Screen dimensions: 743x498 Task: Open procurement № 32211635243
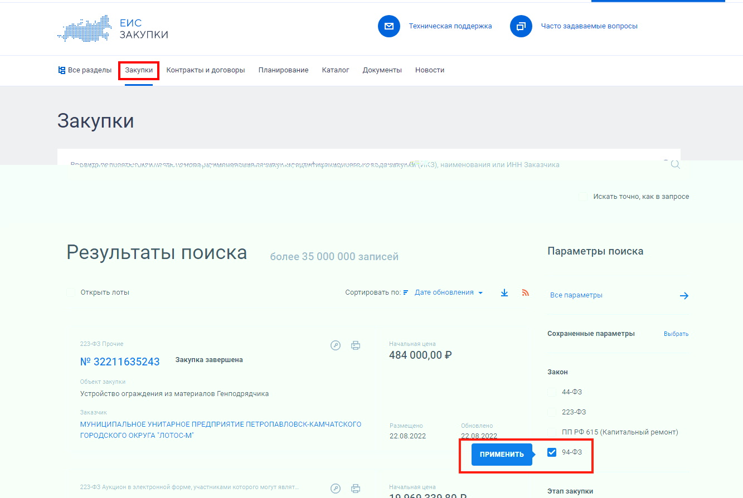[120, 362]
